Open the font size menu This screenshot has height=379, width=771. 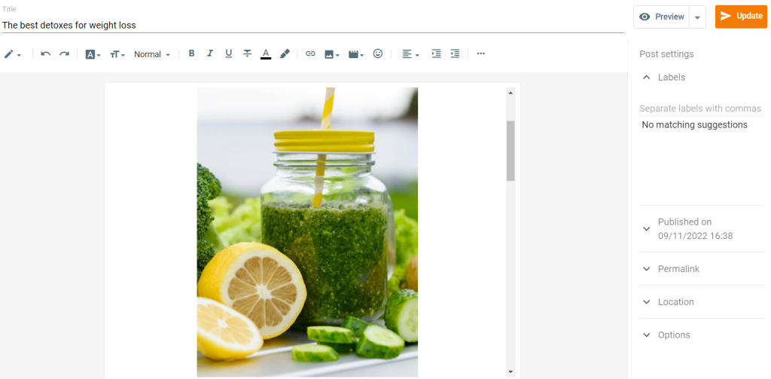pos(117,54)
